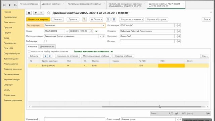
Task: Click the green icon beside date field
Action: (96, 31)
